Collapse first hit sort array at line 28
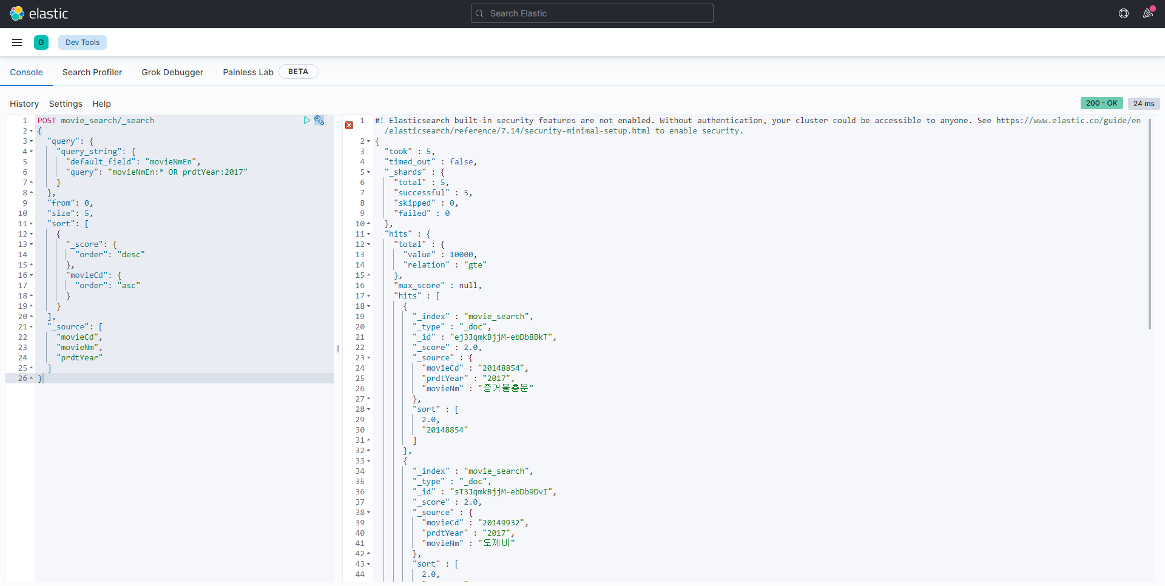 coord(368,409)
